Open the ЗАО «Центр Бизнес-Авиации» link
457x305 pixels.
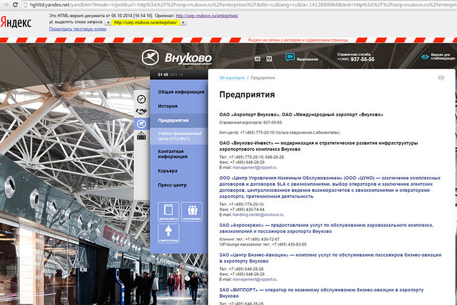[331, 258]
